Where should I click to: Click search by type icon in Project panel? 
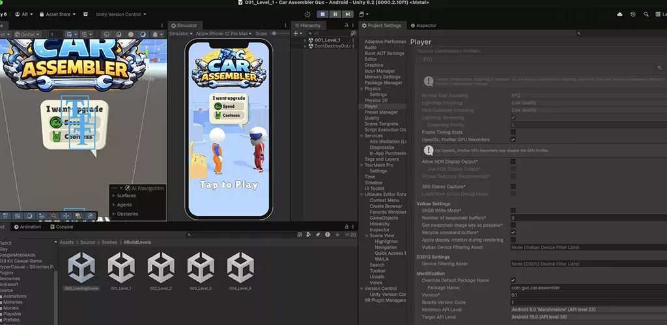pos(308,234)
